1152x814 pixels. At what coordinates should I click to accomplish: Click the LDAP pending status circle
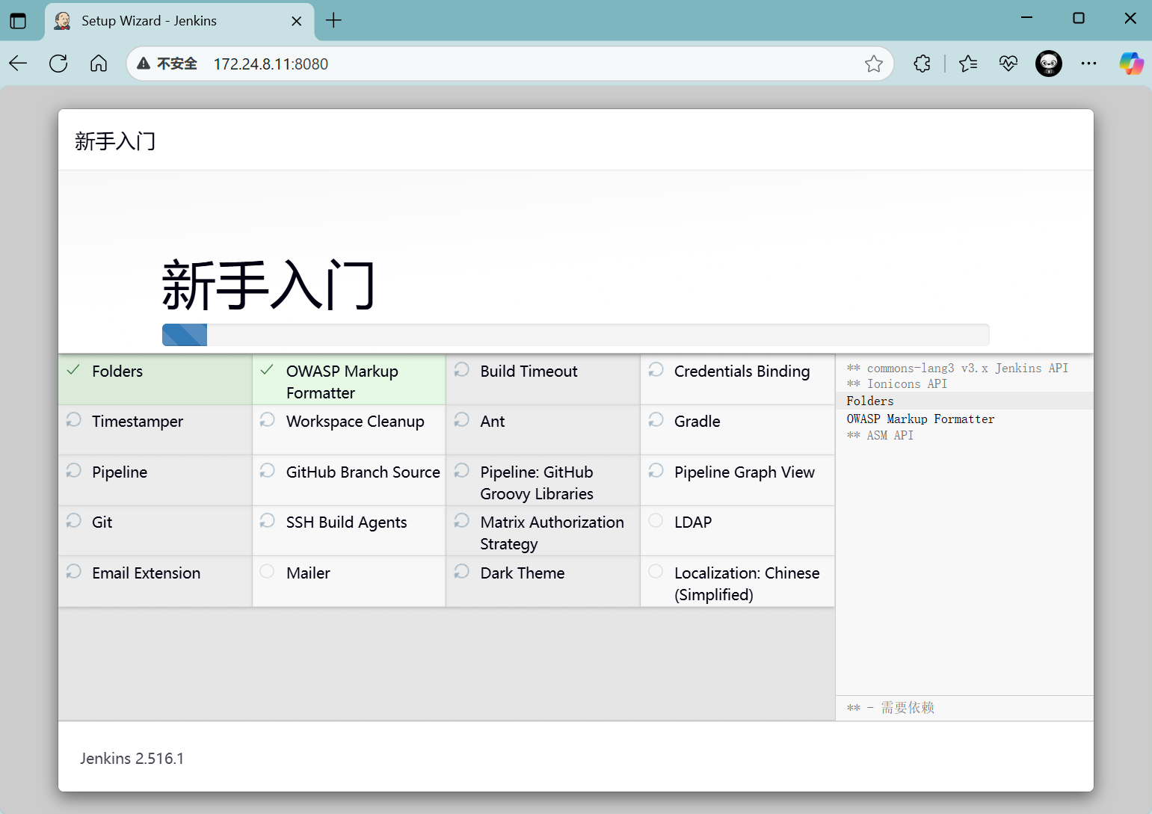[656, 521]
